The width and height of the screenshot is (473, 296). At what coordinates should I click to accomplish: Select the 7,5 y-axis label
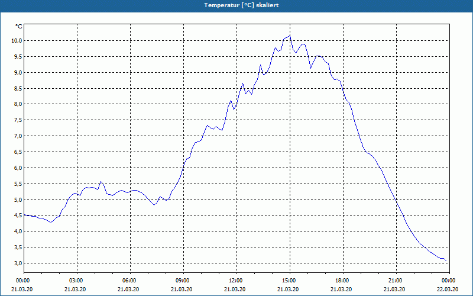coord(18,120)
